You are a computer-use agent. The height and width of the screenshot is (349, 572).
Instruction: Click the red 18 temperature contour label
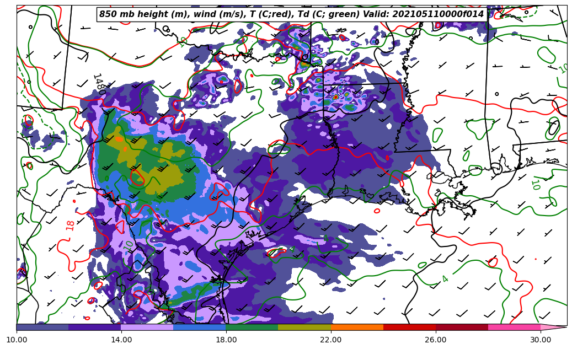point(70,225)
